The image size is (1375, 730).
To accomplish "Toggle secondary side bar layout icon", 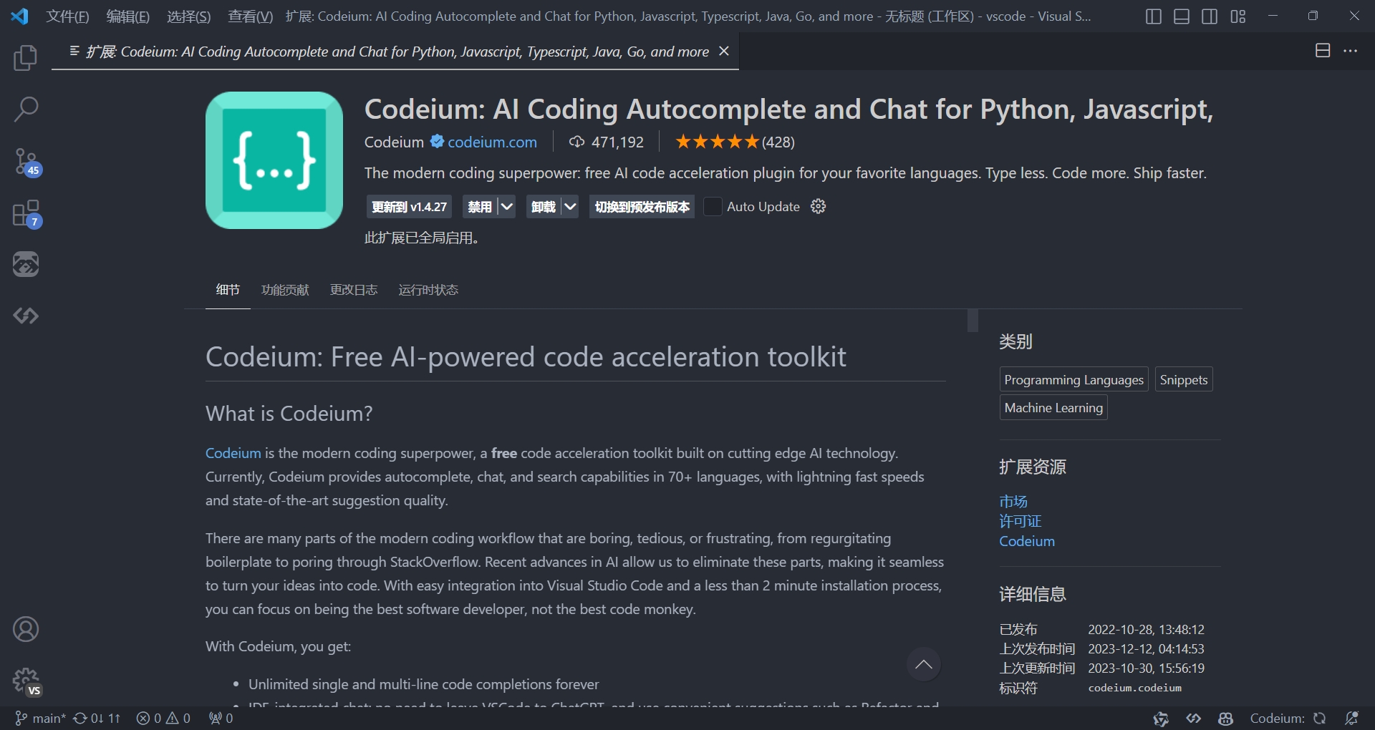I will pos(1210,16).
